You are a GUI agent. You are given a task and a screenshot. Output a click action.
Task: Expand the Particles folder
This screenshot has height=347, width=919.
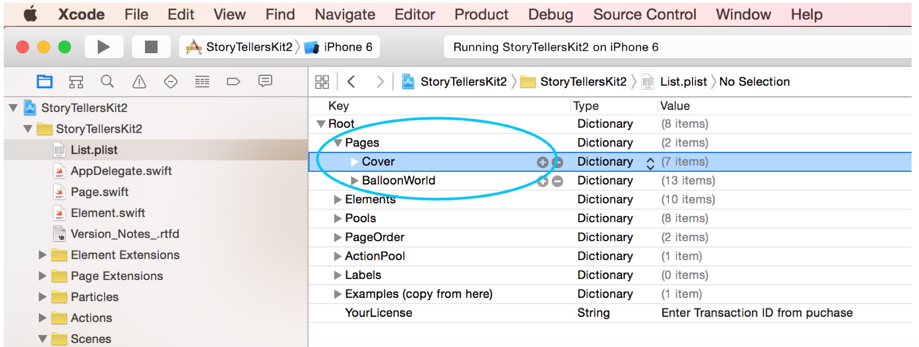click(x=43, y=297)
